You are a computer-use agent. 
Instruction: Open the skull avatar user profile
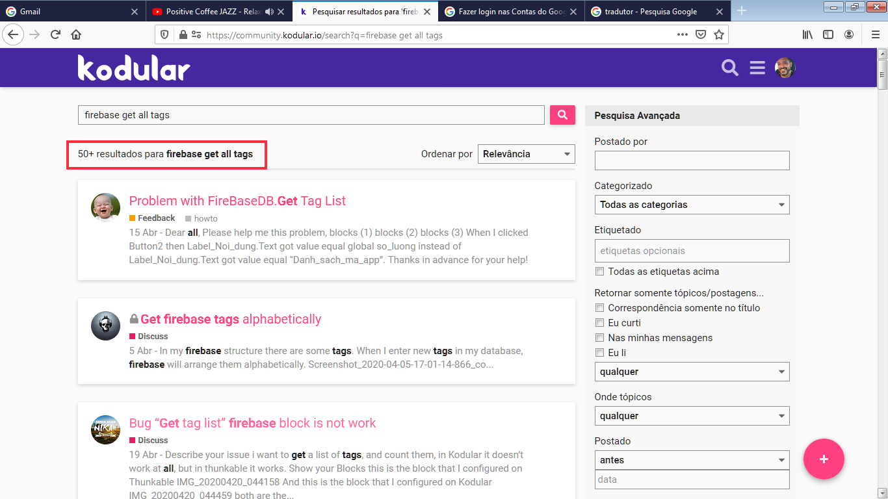(105, 326)
